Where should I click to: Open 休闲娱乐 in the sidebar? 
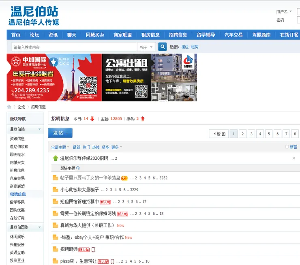point(17,237)
